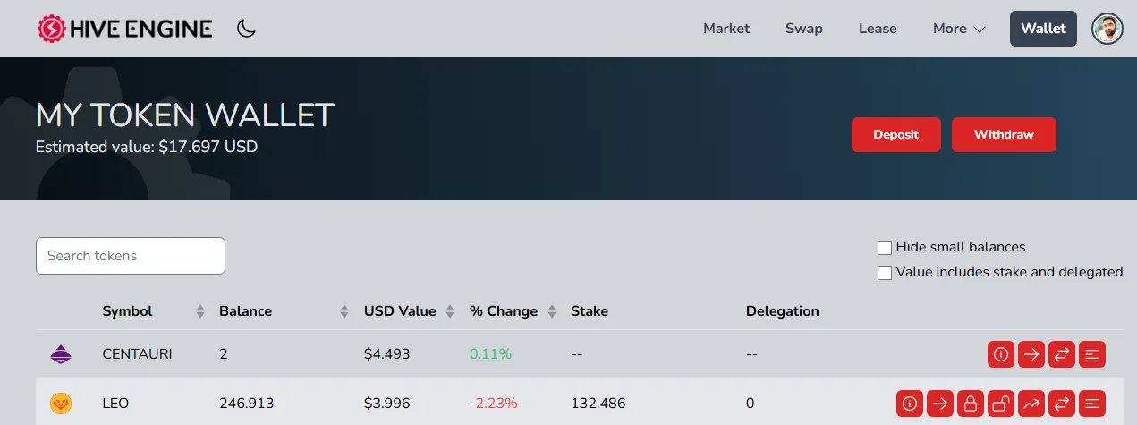Viewport: 1137px width, 425px height.
Task: Click the swap arrows icon for LEO
Action: pos(1062,404)
